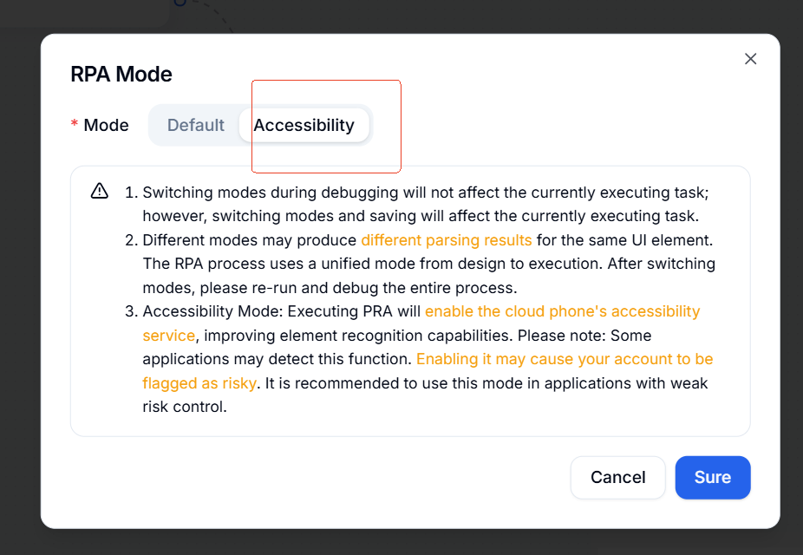Viewport: 803px width, 555px height.
Task: Click the 'Accessibility Mode: Executing PRA' text
Action: (x=282, y=311)
